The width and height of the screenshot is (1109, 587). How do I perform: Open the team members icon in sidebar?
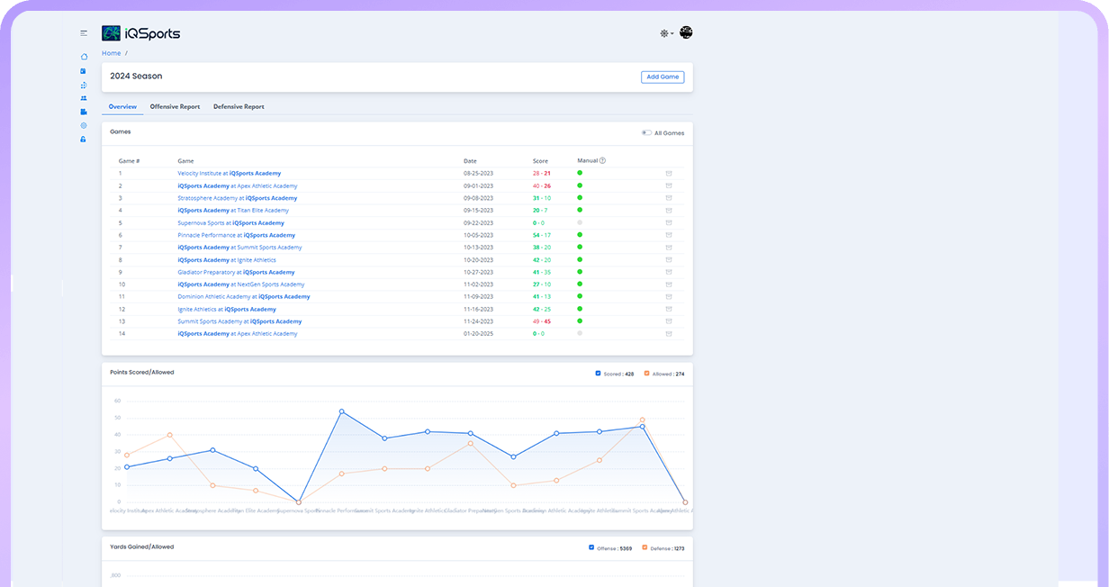tap(84, 98)
